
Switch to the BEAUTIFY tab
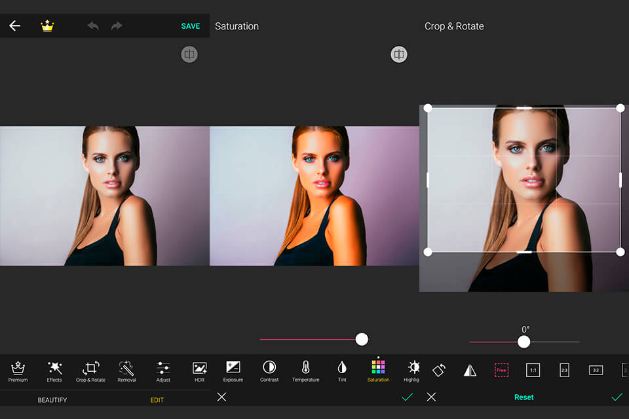(x=52, y=400)
